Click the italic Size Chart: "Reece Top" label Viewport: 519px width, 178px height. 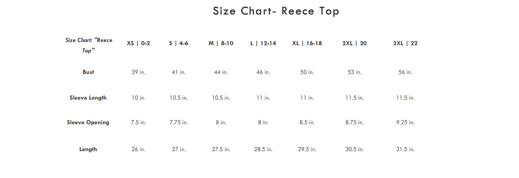(x=89, y=45)
